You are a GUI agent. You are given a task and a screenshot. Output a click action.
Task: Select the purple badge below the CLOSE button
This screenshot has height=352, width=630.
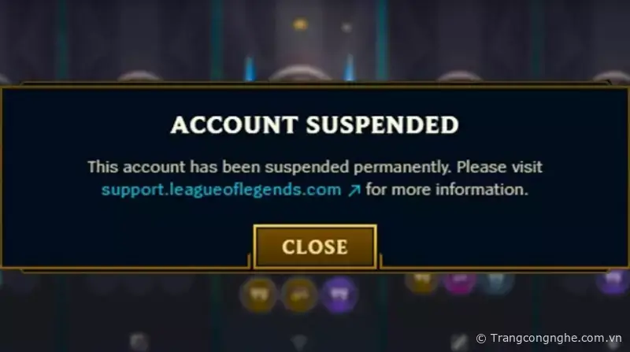click(340, 295)
